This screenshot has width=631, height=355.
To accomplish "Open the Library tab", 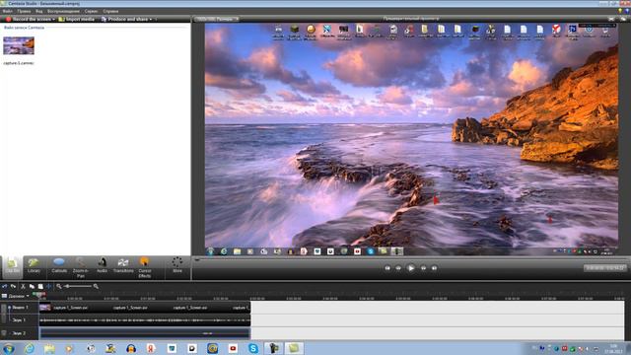I will [x=34, y=266].
